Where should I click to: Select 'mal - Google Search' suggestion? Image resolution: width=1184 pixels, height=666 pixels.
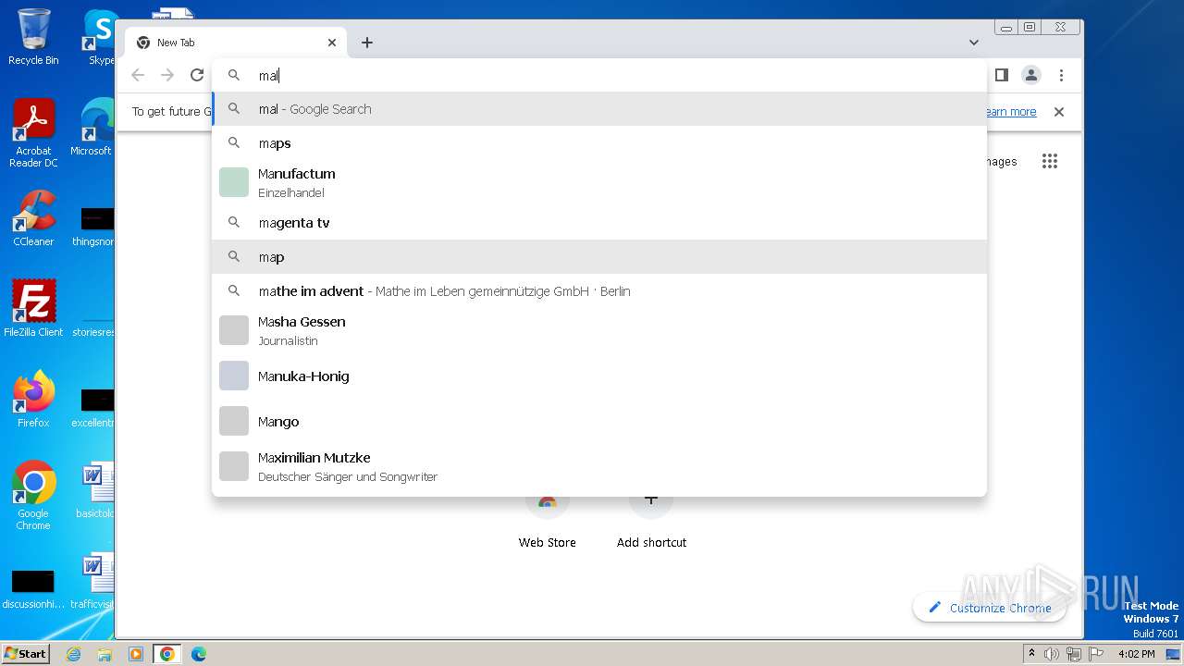click(x=599, y=109)
